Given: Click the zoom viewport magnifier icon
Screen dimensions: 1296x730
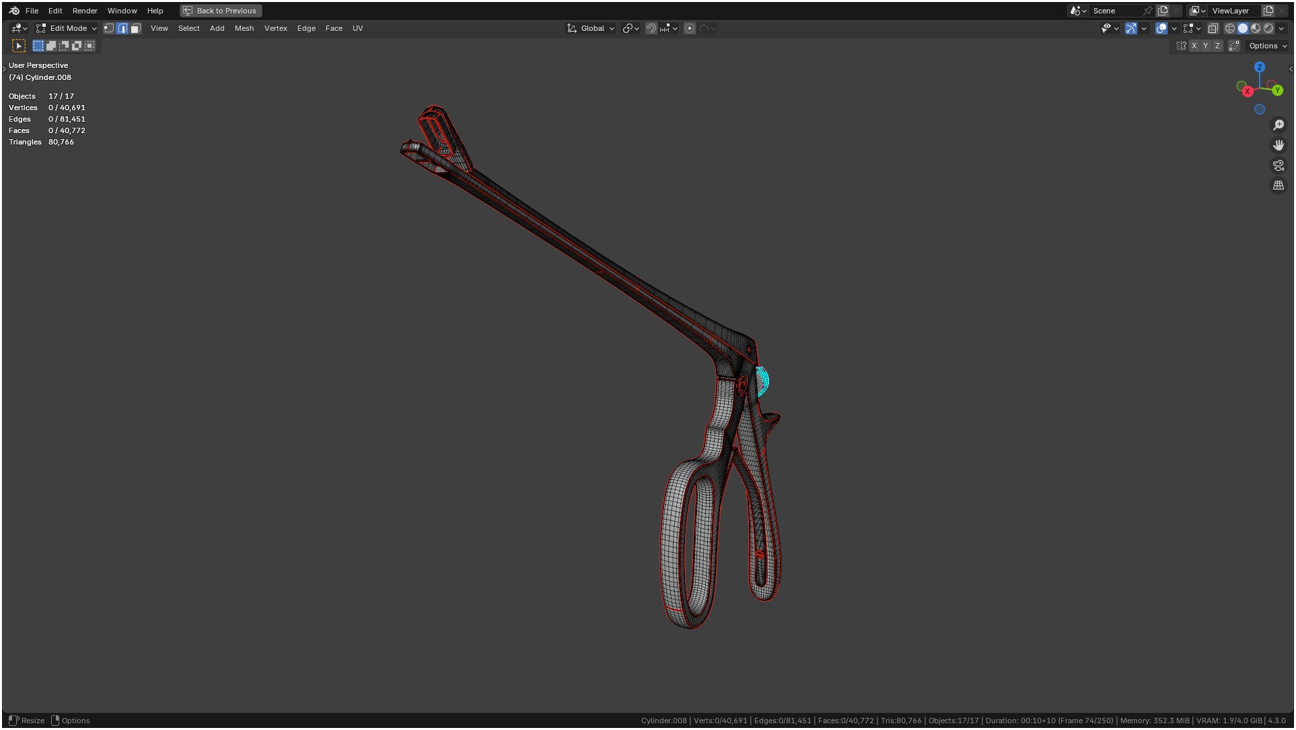Looking at the screenshot, I should coord(1278,125).
